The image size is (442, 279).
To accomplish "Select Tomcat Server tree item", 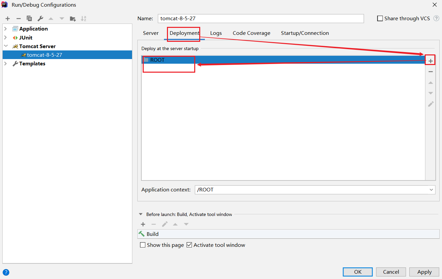I will (37, 46).
